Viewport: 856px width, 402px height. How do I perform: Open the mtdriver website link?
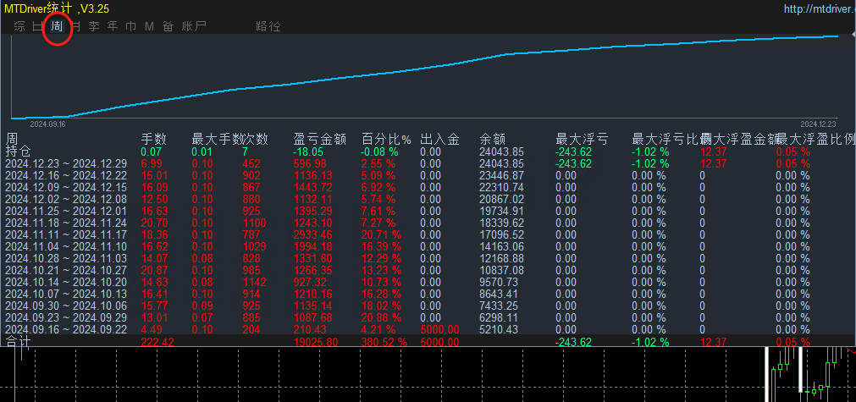(820, 8)
